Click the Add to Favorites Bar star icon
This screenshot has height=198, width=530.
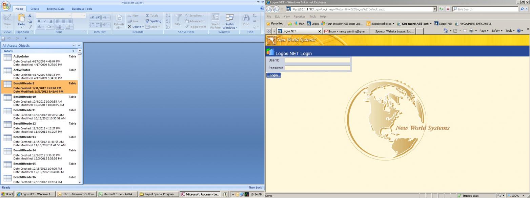[x=290, y=24]
